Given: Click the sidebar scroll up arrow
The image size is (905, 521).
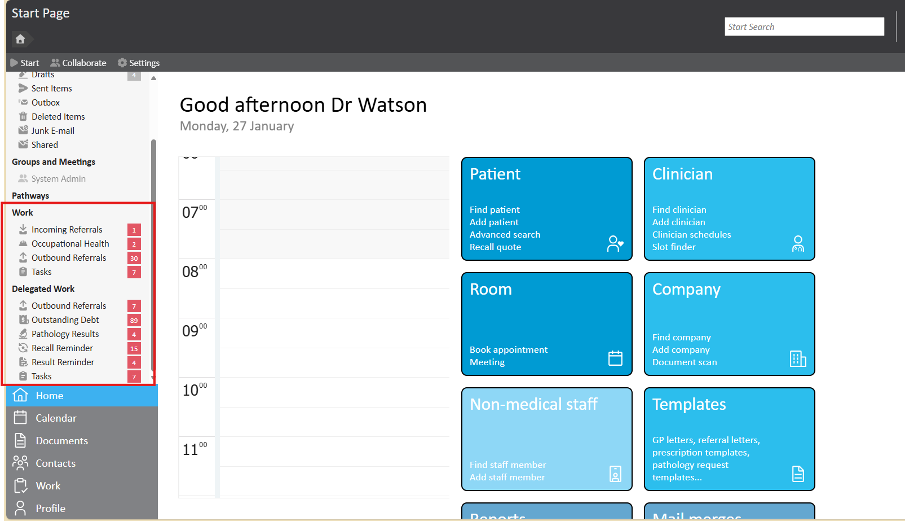Looking at the screenshot, I should coord(153,78).
